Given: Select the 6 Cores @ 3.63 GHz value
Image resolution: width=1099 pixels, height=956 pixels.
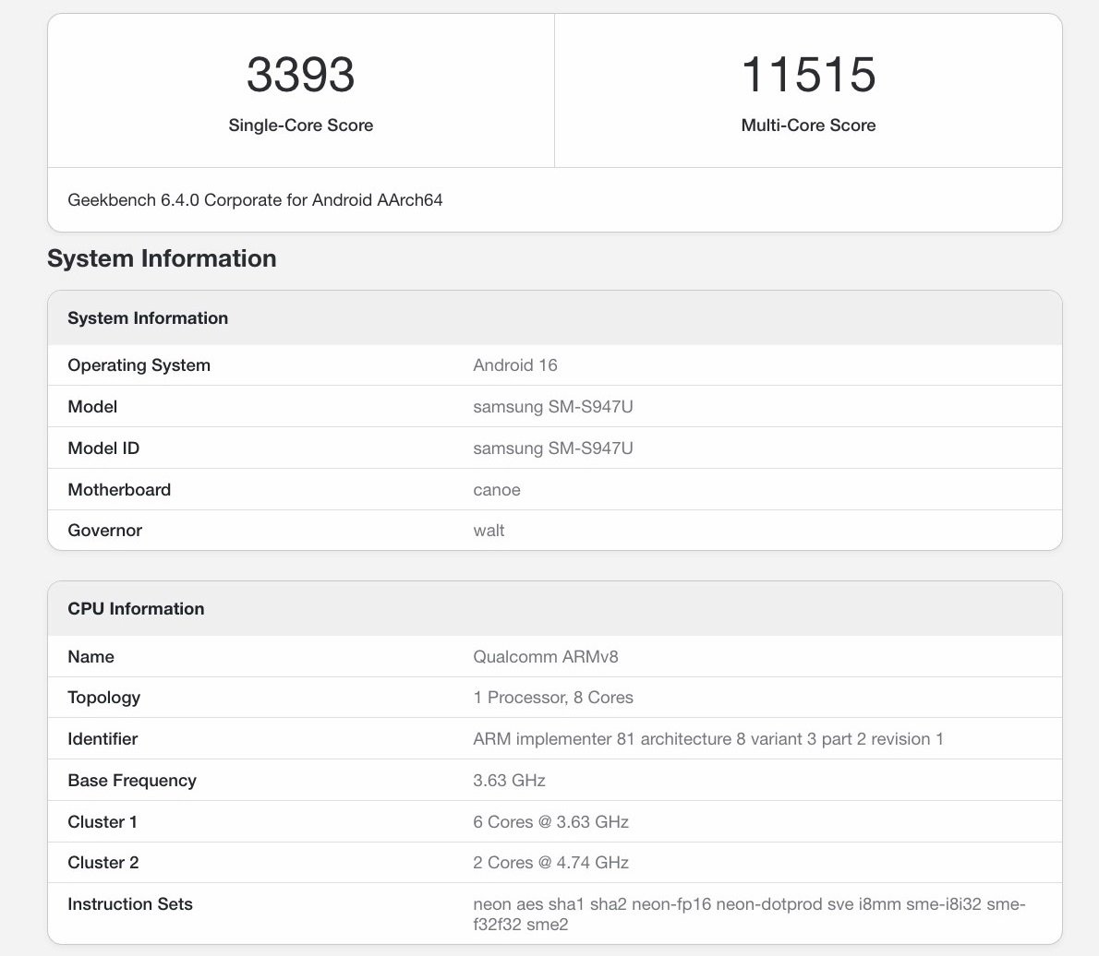Looking at the screenshot, I should coord(551,821).
